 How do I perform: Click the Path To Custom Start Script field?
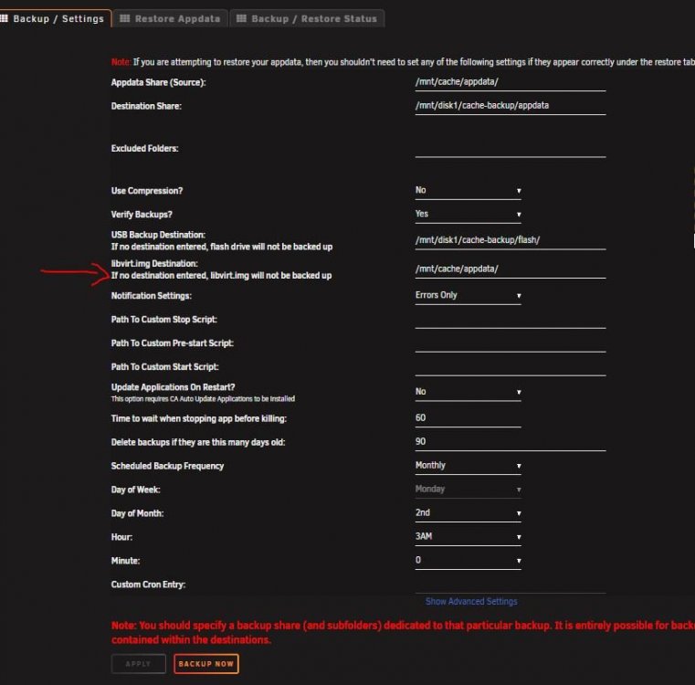(x=511, y=367)
